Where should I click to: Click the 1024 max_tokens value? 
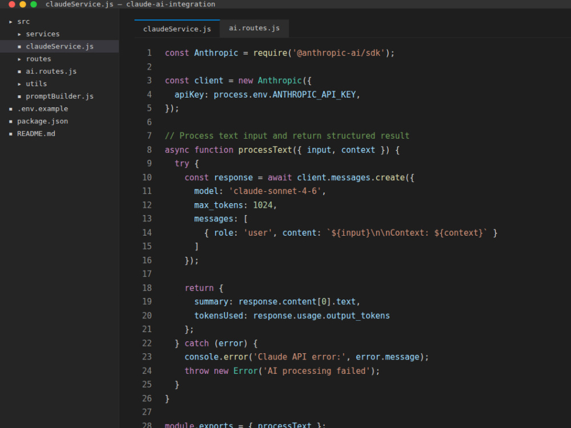click(x=263, y=205)
